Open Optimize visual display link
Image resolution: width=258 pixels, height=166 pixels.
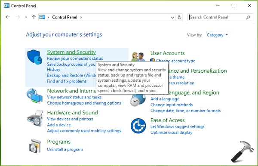point(171,132)
